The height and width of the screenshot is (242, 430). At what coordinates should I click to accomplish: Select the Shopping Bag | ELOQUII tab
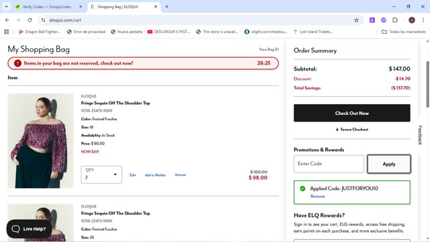click(118, 7)
